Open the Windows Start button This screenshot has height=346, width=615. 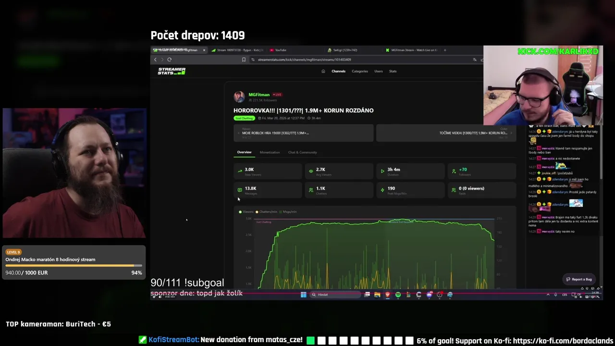(304, 295)
